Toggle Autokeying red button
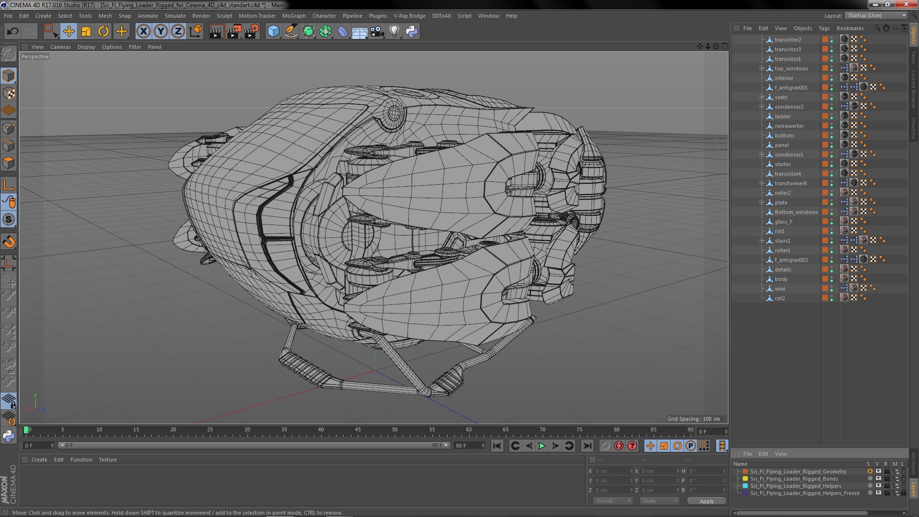Screen dimensions: 919x517 [619, 446]
